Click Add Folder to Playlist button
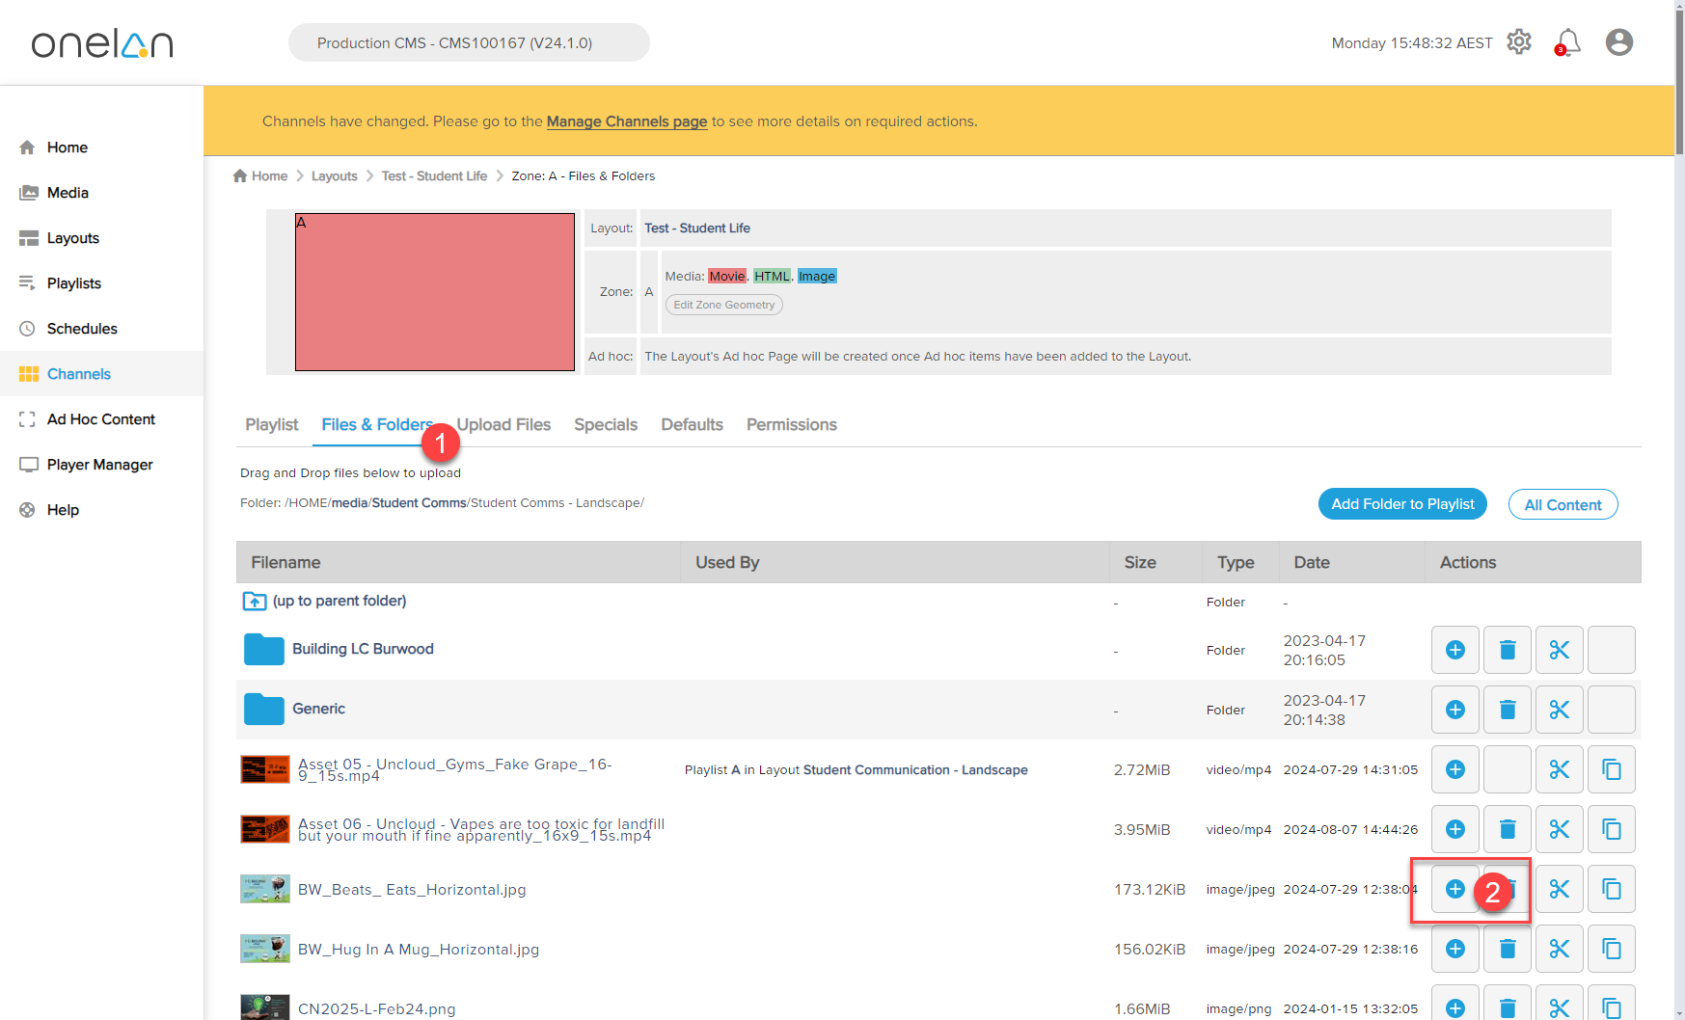 [1402, 504]
